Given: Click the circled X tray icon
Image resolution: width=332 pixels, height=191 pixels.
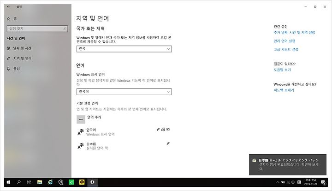Looking at the screenshot, I should coord(293,182).
